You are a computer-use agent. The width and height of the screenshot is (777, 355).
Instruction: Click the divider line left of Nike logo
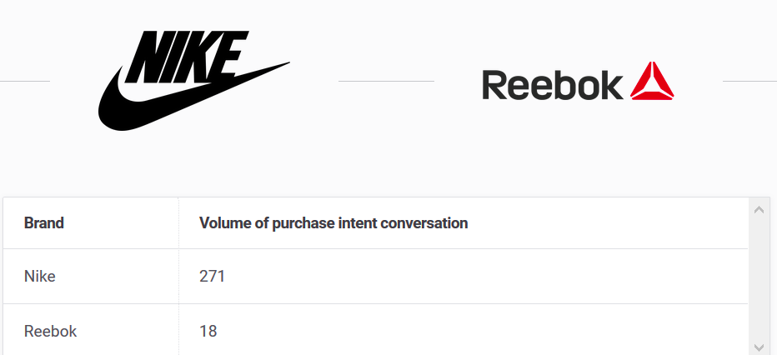(25, 81)
